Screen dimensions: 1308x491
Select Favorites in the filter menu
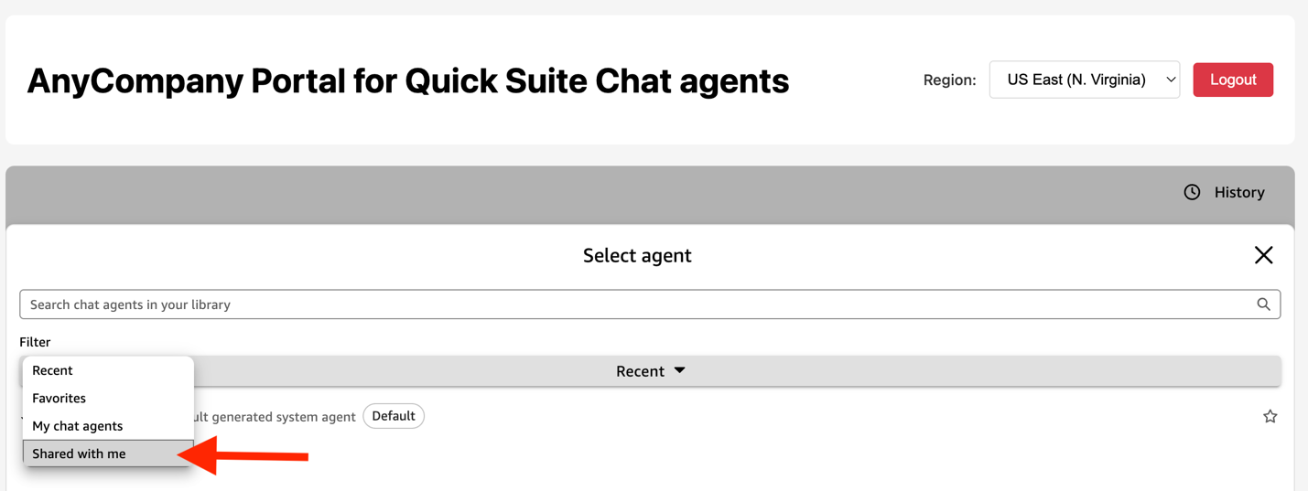click(59, 398)
